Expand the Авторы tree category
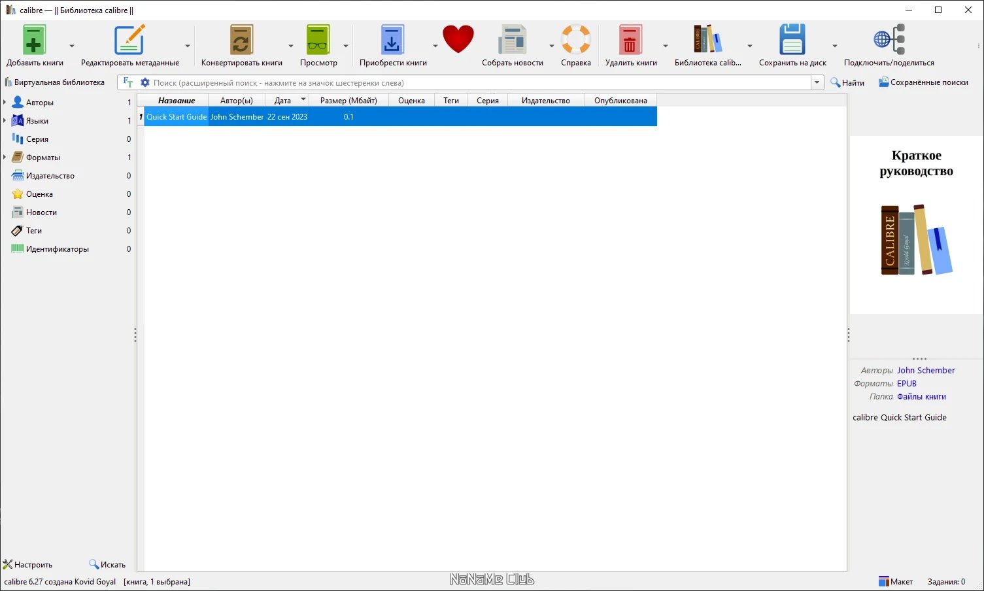 (5, 103)
